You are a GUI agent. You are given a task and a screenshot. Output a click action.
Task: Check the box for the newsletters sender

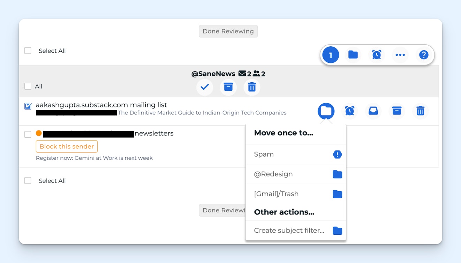coord(28,134)
